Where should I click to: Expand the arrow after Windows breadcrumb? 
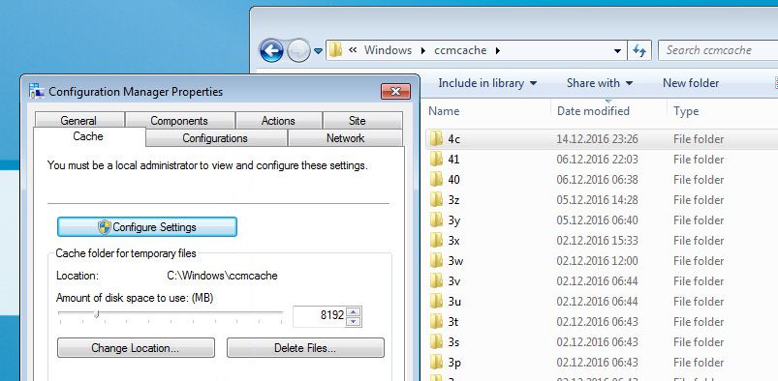(423, 50)
